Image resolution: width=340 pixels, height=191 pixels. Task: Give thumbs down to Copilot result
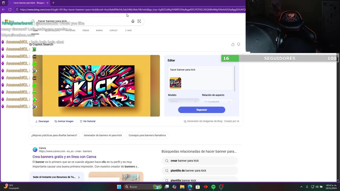239,45
